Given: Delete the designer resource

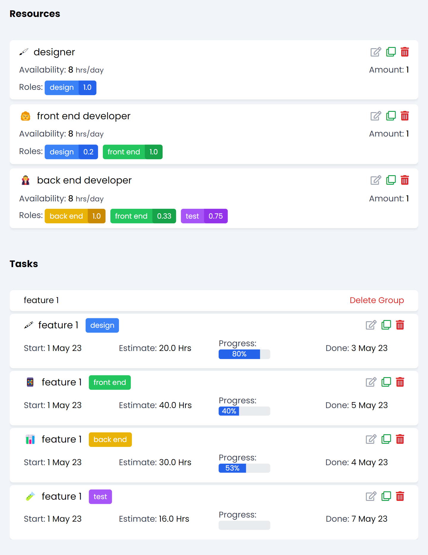Looking at the screenshot, I should click(405, 52).
